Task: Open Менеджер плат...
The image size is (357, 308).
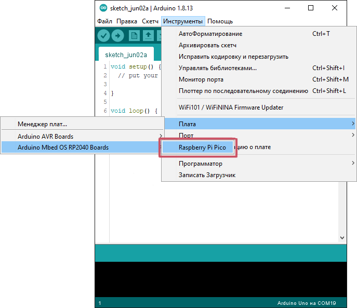Action: coord(83,124)
